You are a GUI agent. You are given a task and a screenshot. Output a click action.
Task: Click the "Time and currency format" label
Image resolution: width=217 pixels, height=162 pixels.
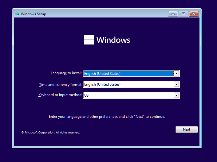(x=61, y=84)
